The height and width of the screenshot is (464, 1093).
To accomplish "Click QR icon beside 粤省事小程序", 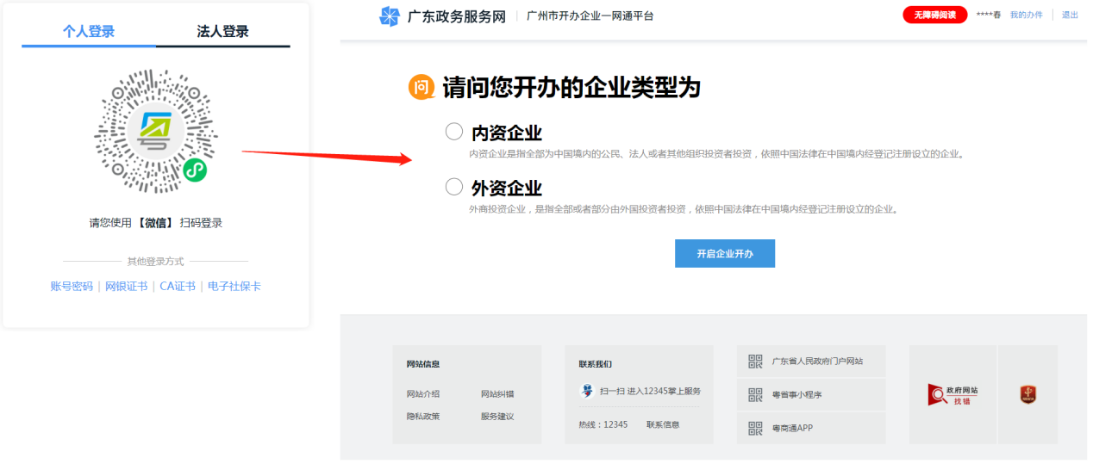I will 755,395.
